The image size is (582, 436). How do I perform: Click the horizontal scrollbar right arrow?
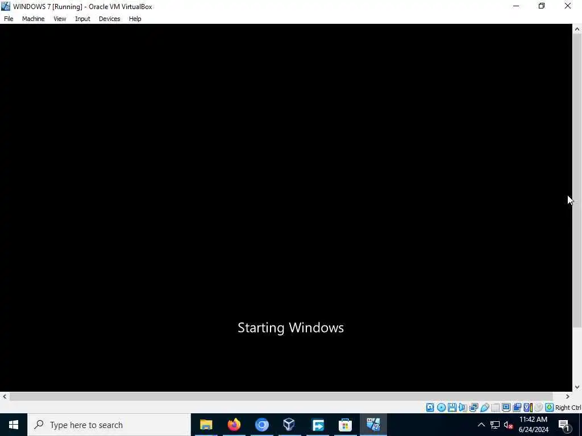click(x=568, y=396)
